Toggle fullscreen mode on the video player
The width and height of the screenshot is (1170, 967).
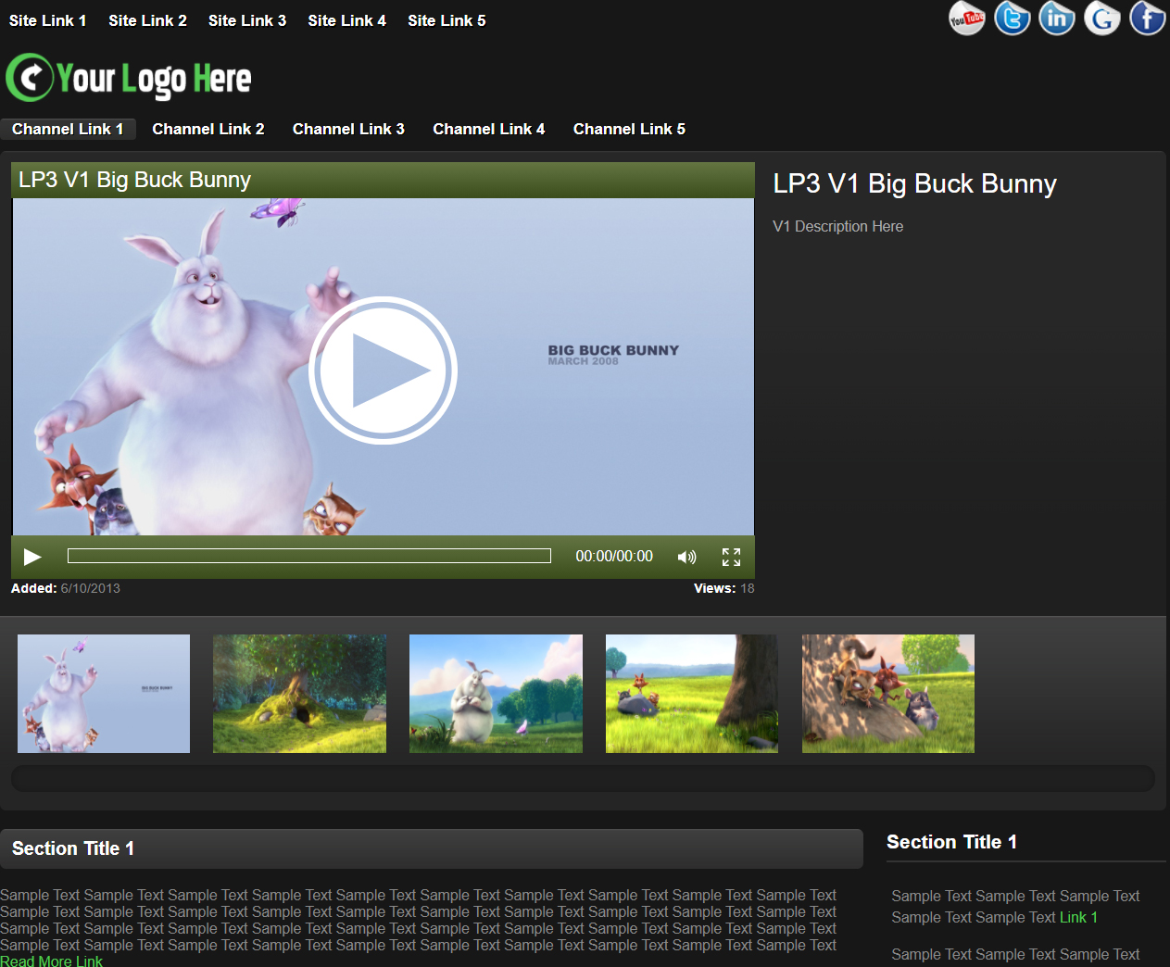[731, 557]
